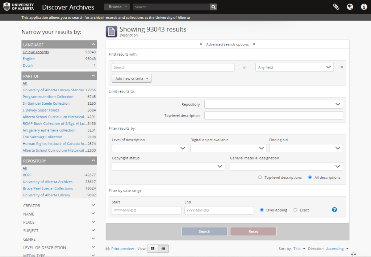Expand the Subject facet
Viewport: 371px width, 257px height.
click(59, 231)
